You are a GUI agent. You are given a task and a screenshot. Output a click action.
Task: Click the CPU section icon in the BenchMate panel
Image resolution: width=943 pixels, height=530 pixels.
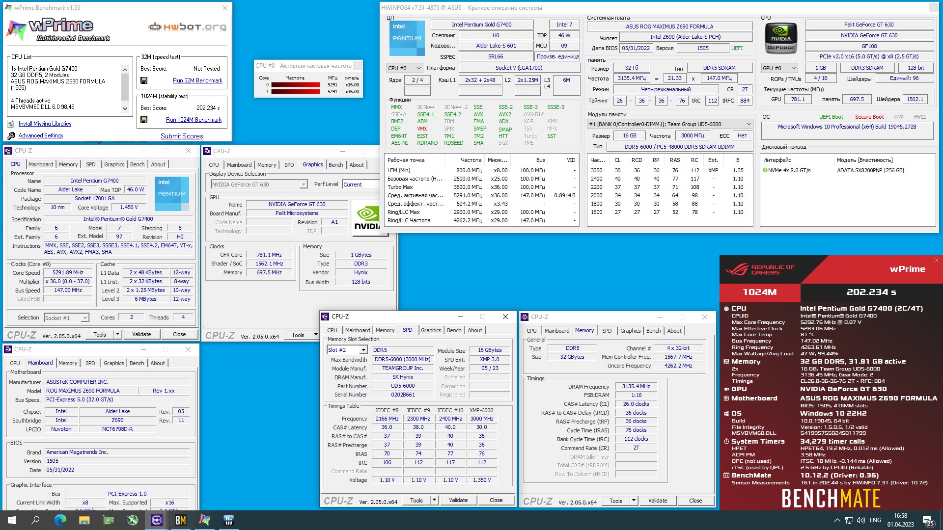726,309
